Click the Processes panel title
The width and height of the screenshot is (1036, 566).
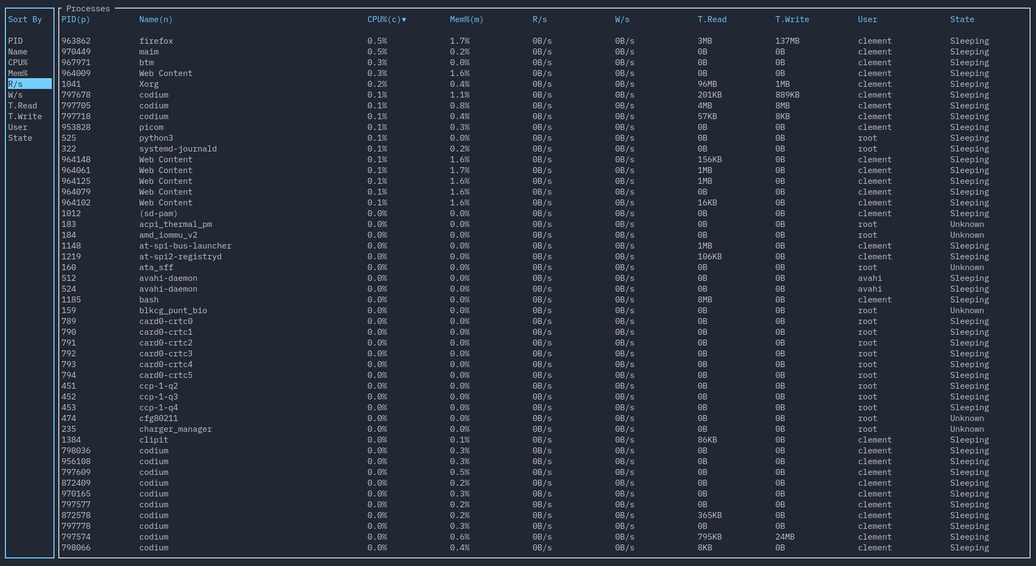[x=87, y=9]
